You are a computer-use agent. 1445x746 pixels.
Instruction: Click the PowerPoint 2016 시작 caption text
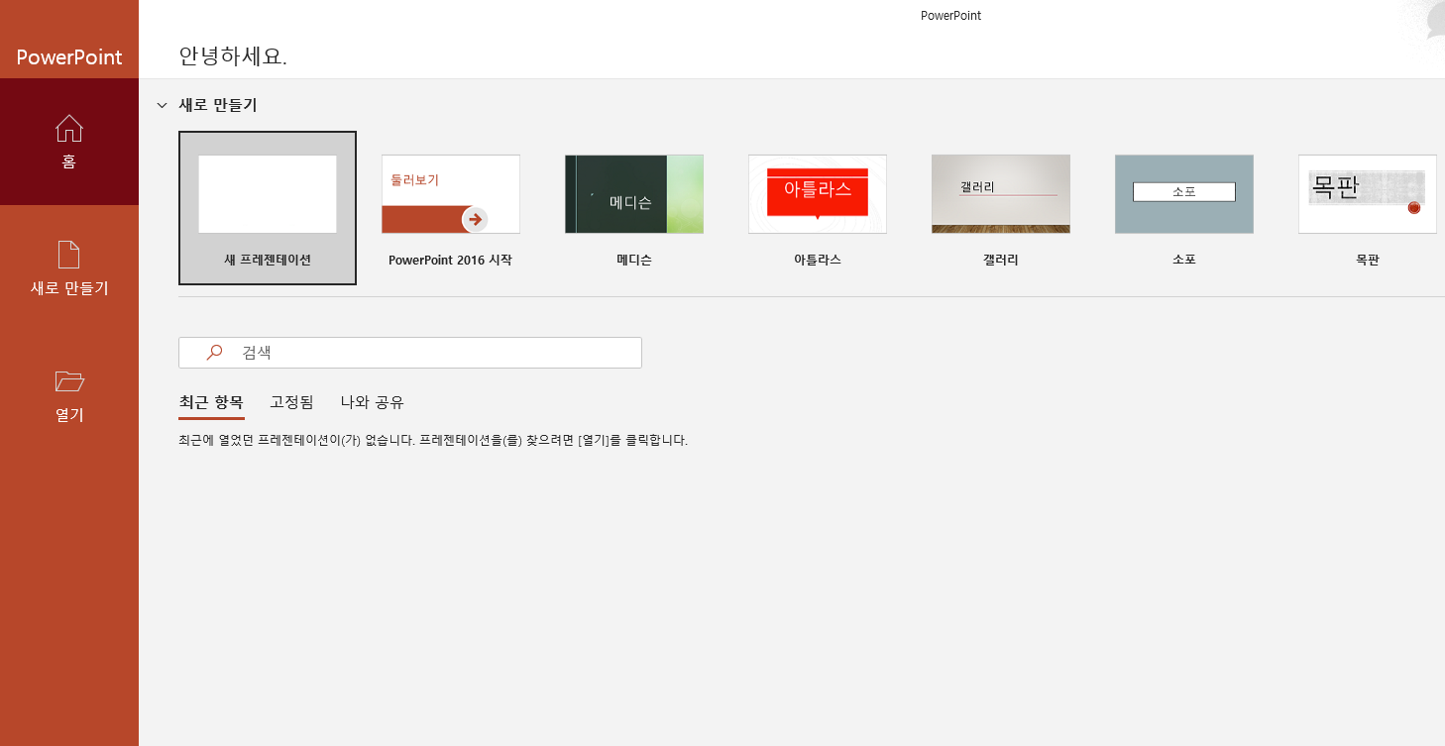pos(451,261)
